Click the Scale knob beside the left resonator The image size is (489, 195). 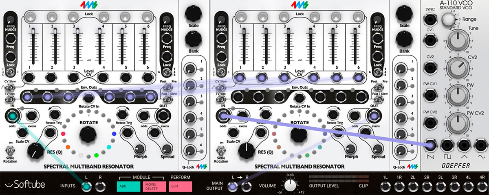coord(194,13)
